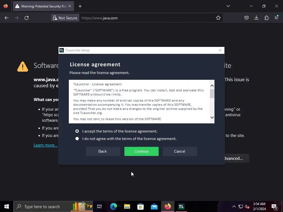Switch to TLauncher in taskbar
This screenshot has height=212, width=283.
[181, 206]
